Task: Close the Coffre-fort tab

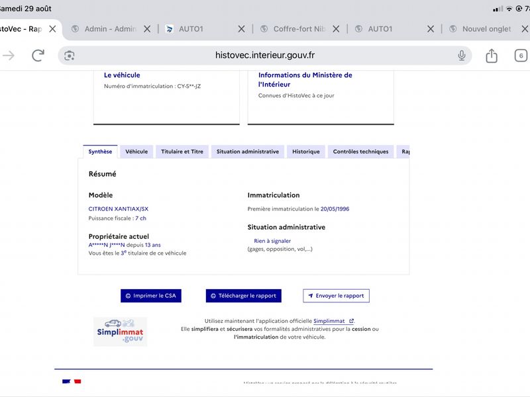Action: (x=336, y=29)
